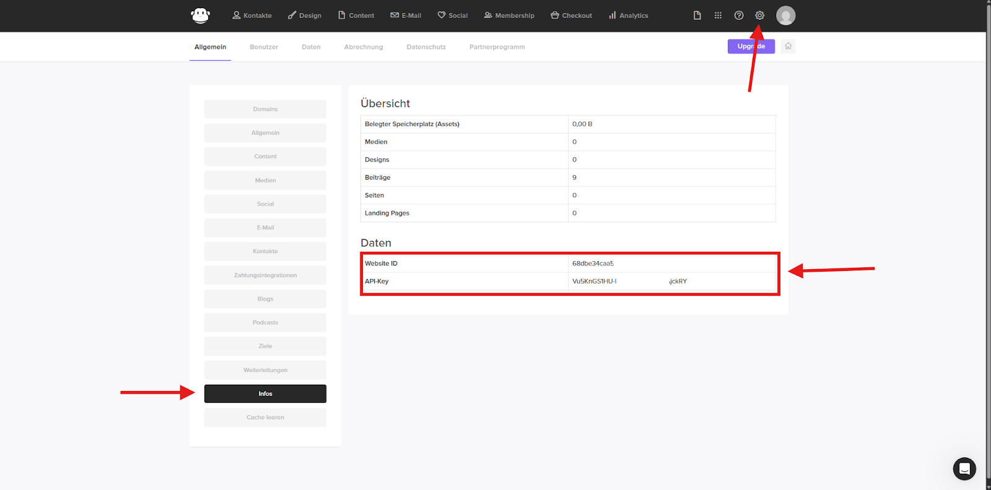
Task: Open the settings gear icon
Action: (760, 15)
